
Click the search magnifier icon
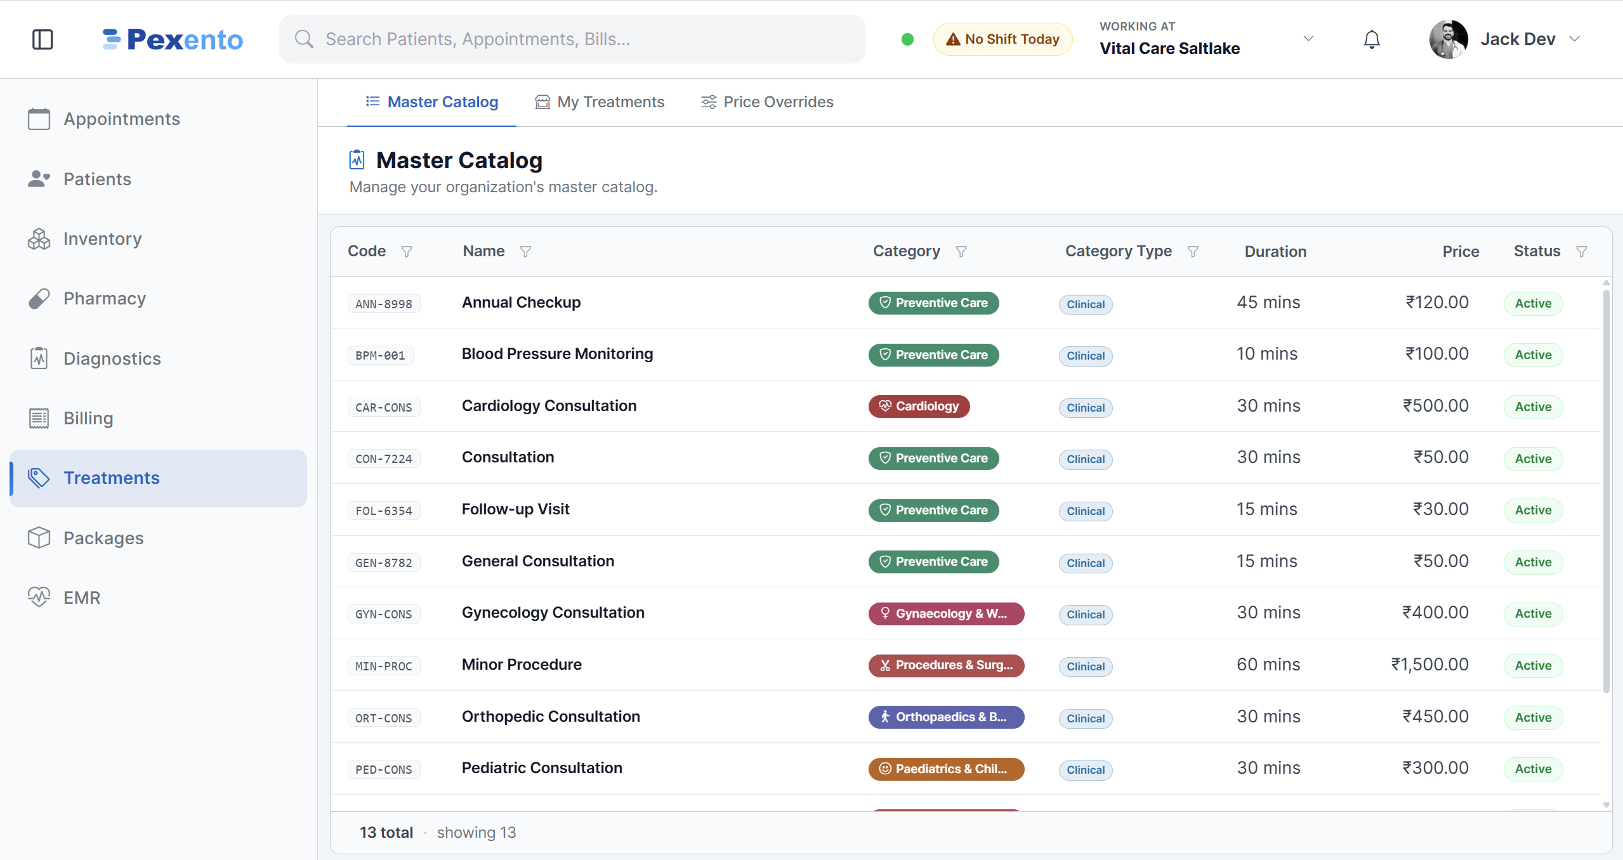[x=304, y=39]
